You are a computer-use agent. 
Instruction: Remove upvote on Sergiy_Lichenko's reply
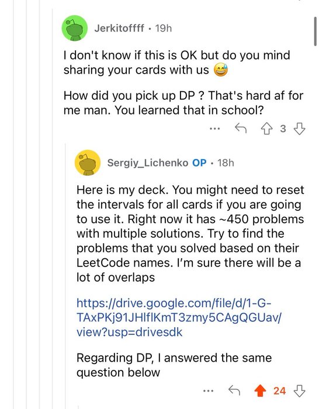(261, 391)
